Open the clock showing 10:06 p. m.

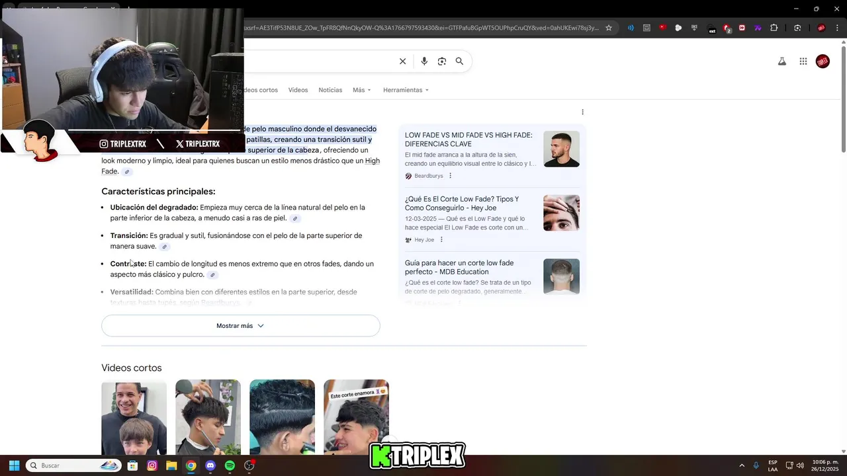pos(825,465)
